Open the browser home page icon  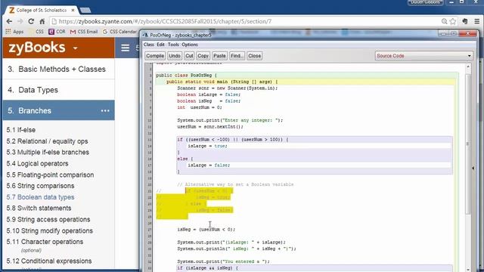42,21
